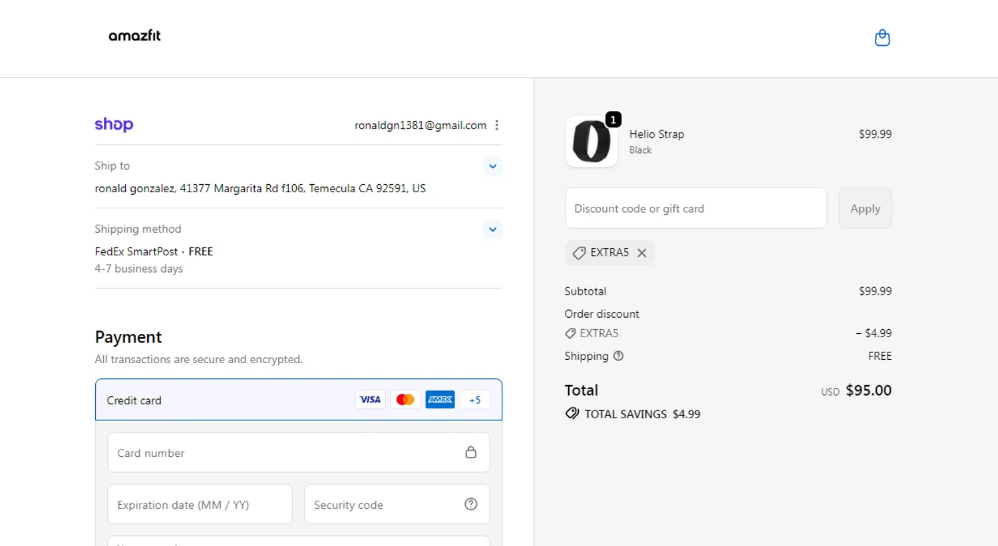This screenshot has width=998, height=546.
Task: Select the Credit card payment option
Action: point(299,400)
